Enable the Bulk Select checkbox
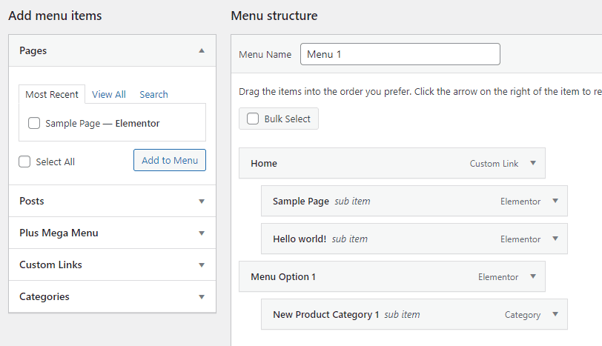602x346 pixels. pyautogui.click(x=253, y=119)
